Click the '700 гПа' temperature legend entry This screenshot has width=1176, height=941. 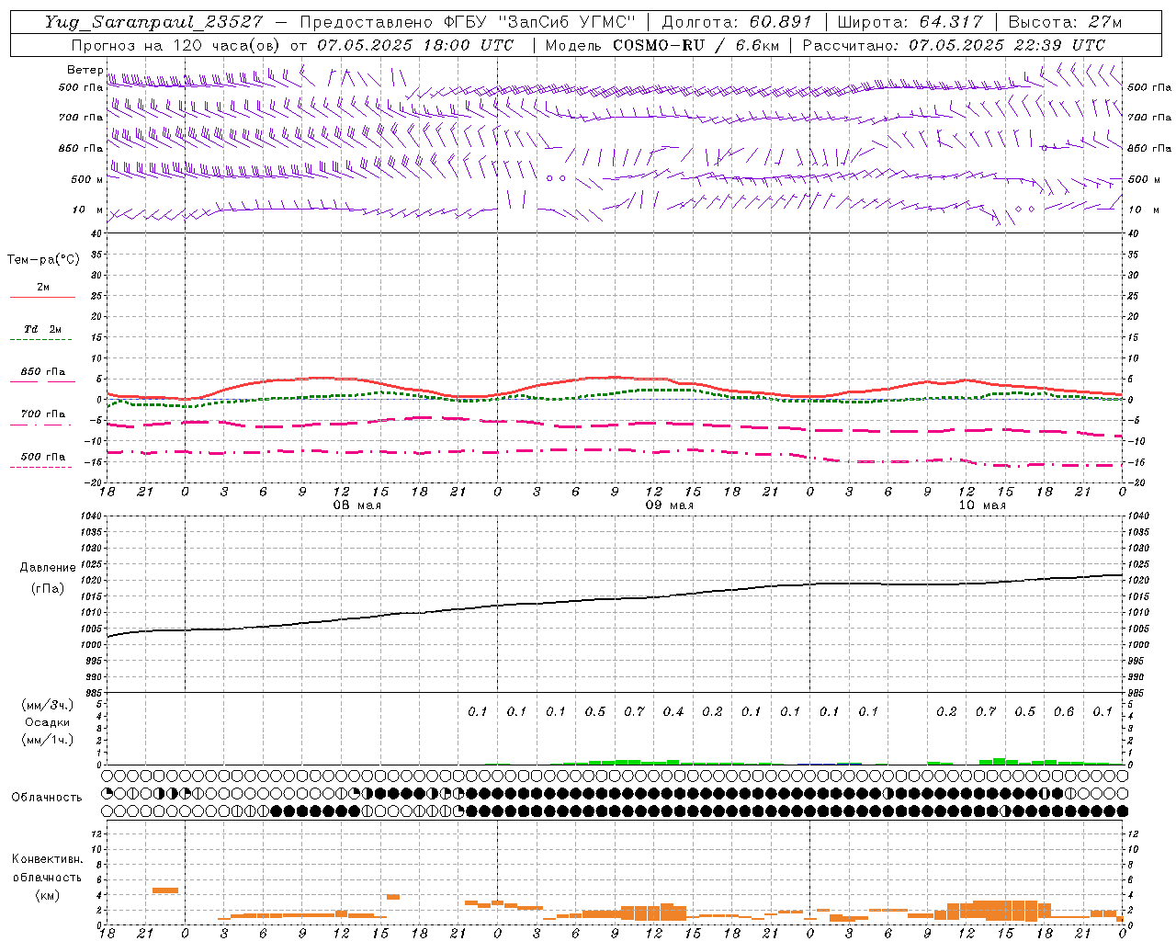[42, 414]
